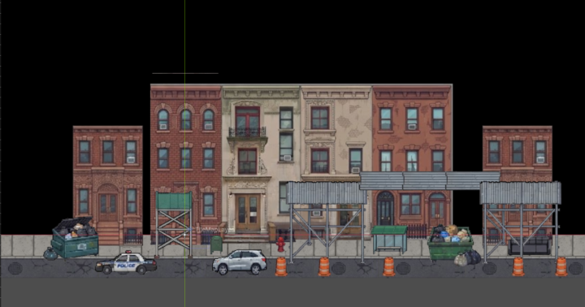Viewport: 585px width, 307px height.
Task: Click the traffic cone beside the fire hydrant
Action: pyautogui.click(x=281, y=266)
